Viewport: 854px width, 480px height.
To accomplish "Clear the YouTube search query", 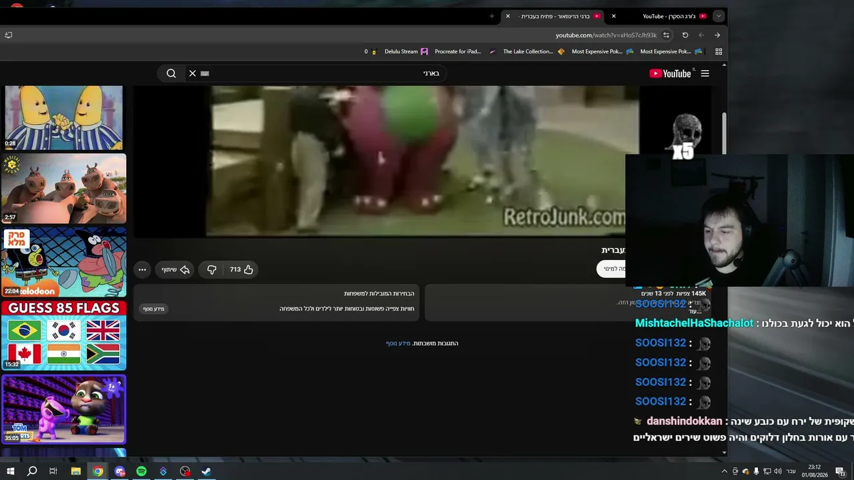I will (192, 73).
